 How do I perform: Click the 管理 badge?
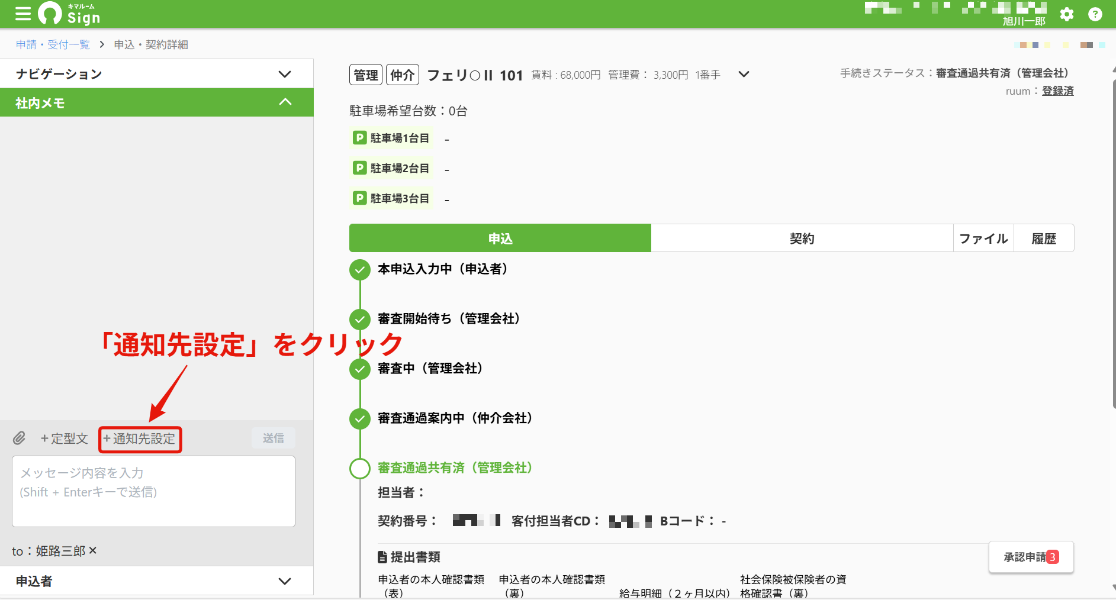(366, 75)
